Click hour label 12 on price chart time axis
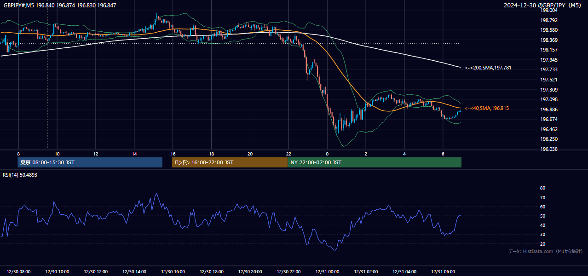Viewport: 588px width, 276px height. click(x=96, y=154)
